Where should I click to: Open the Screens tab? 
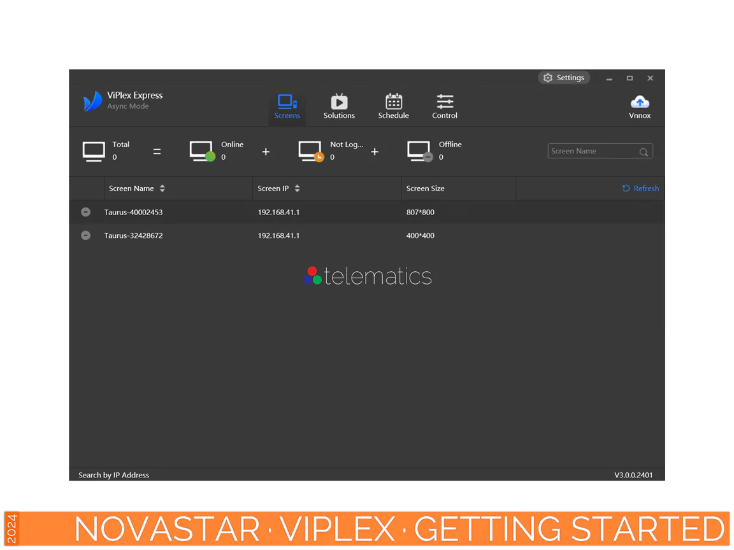pyautogui.click(x=287, y=106)
